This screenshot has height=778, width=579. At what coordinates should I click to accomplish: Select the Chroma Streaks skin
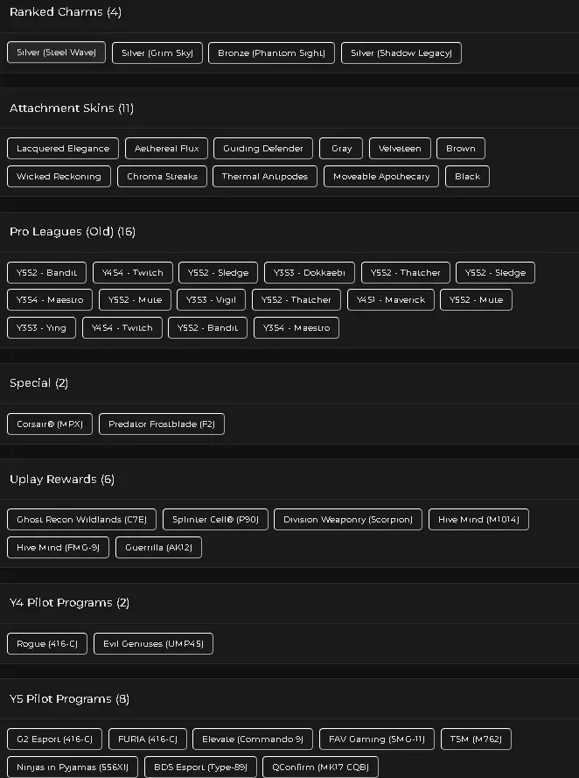(162, 177)
